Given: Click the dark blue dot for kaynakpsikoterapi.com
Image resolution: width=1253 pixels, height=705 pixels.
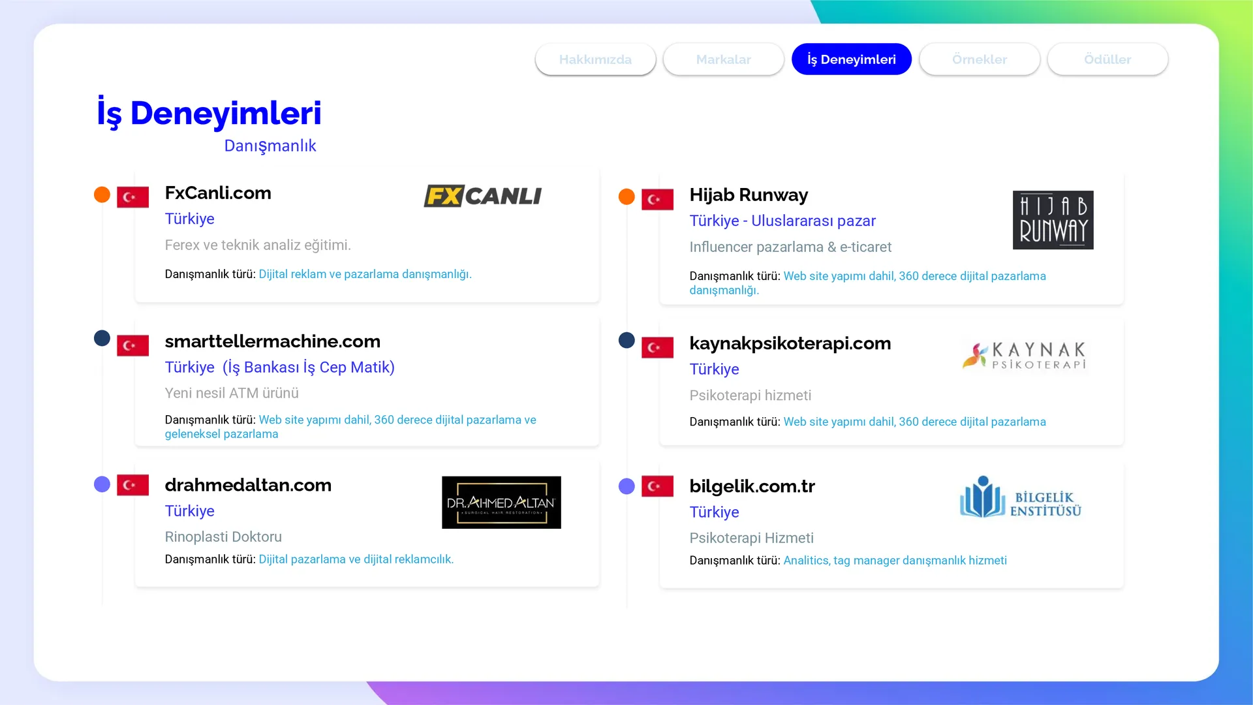Looking at the screenshot, I should [x=626, y=340].
